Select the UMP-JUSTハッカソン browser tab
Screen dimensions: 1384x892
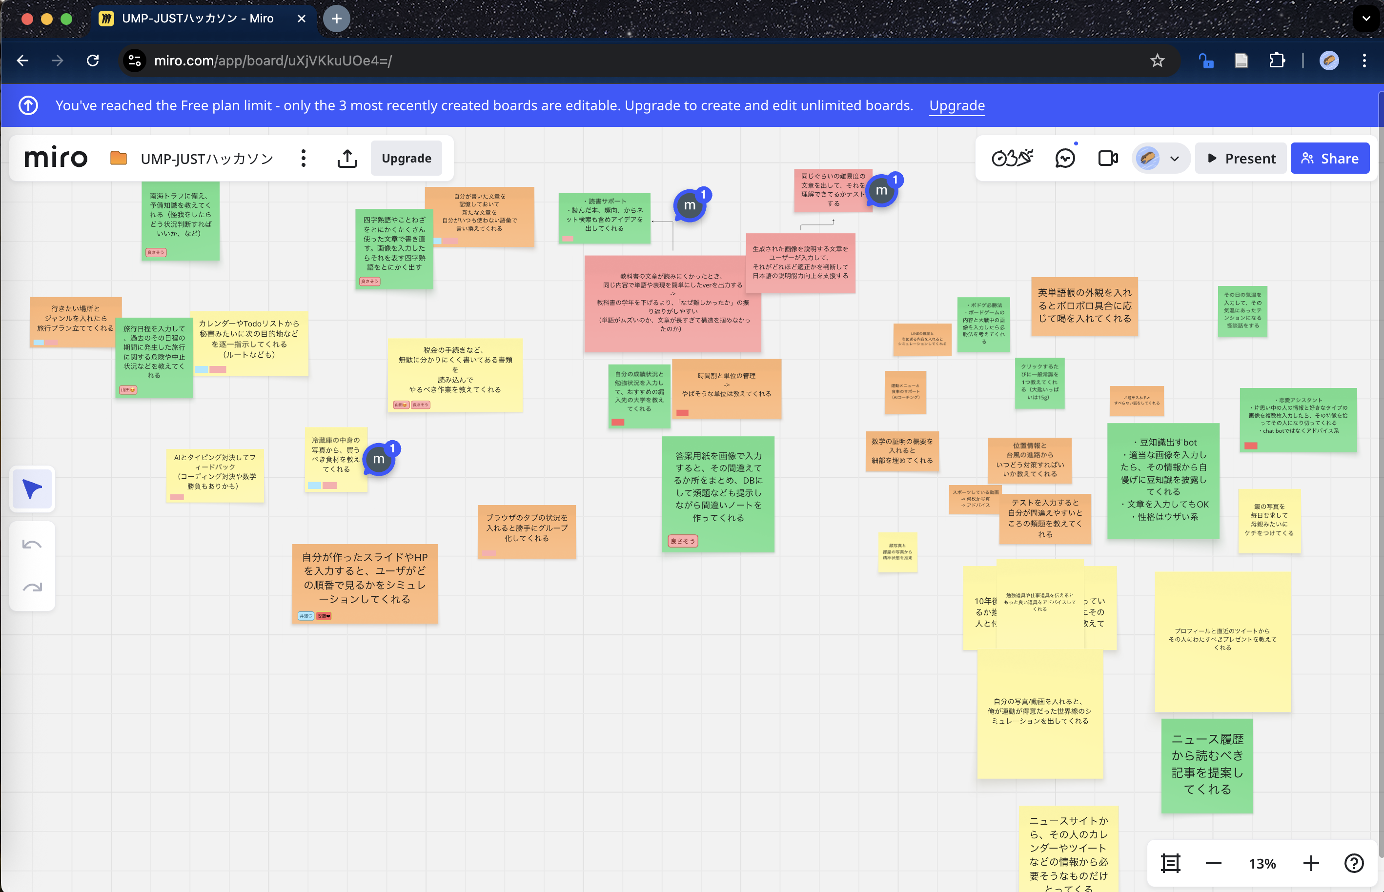click(197, 19)
